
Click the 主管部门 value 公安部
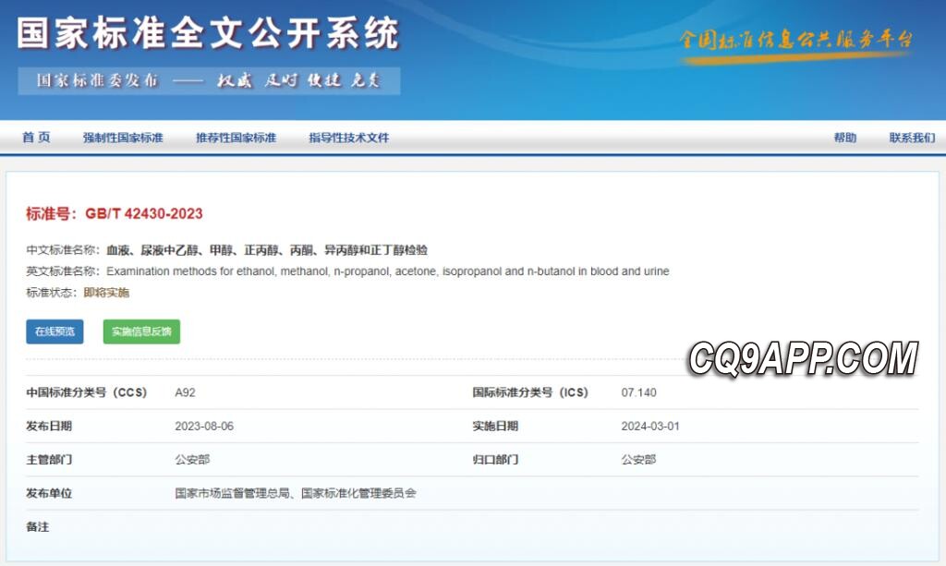(x=192, y=459)
